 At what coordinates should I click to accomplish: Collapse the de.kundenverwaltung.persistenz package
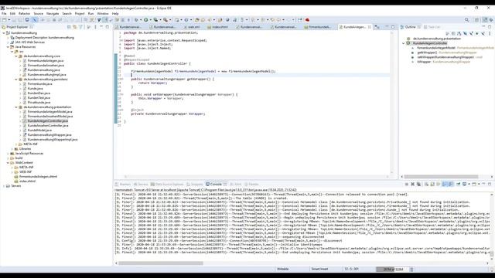[16, 80]
